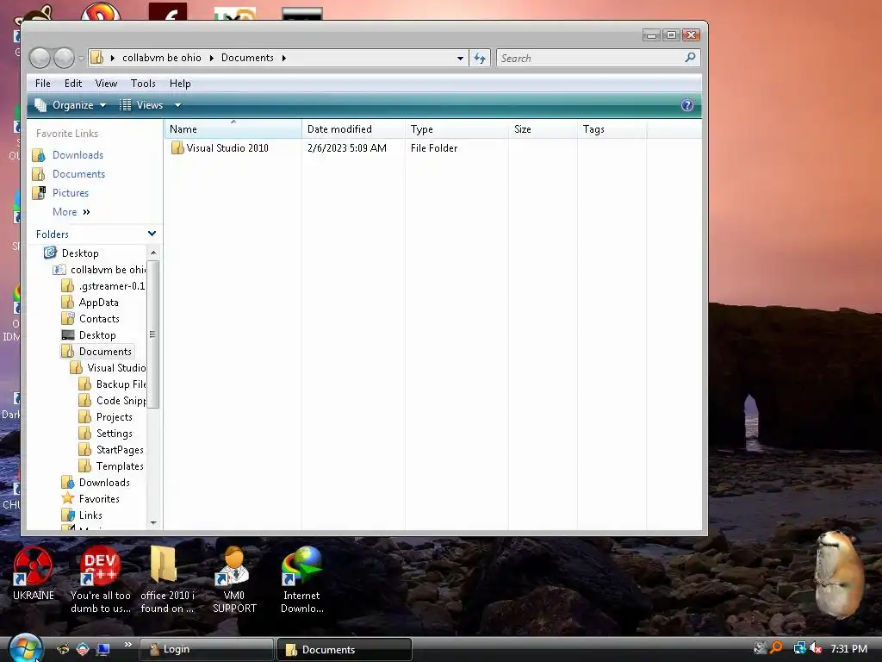Open the Dev-C++ desktop shortcut icon
The height and width of the screenshot is (662, 882).
coord(100,565)
